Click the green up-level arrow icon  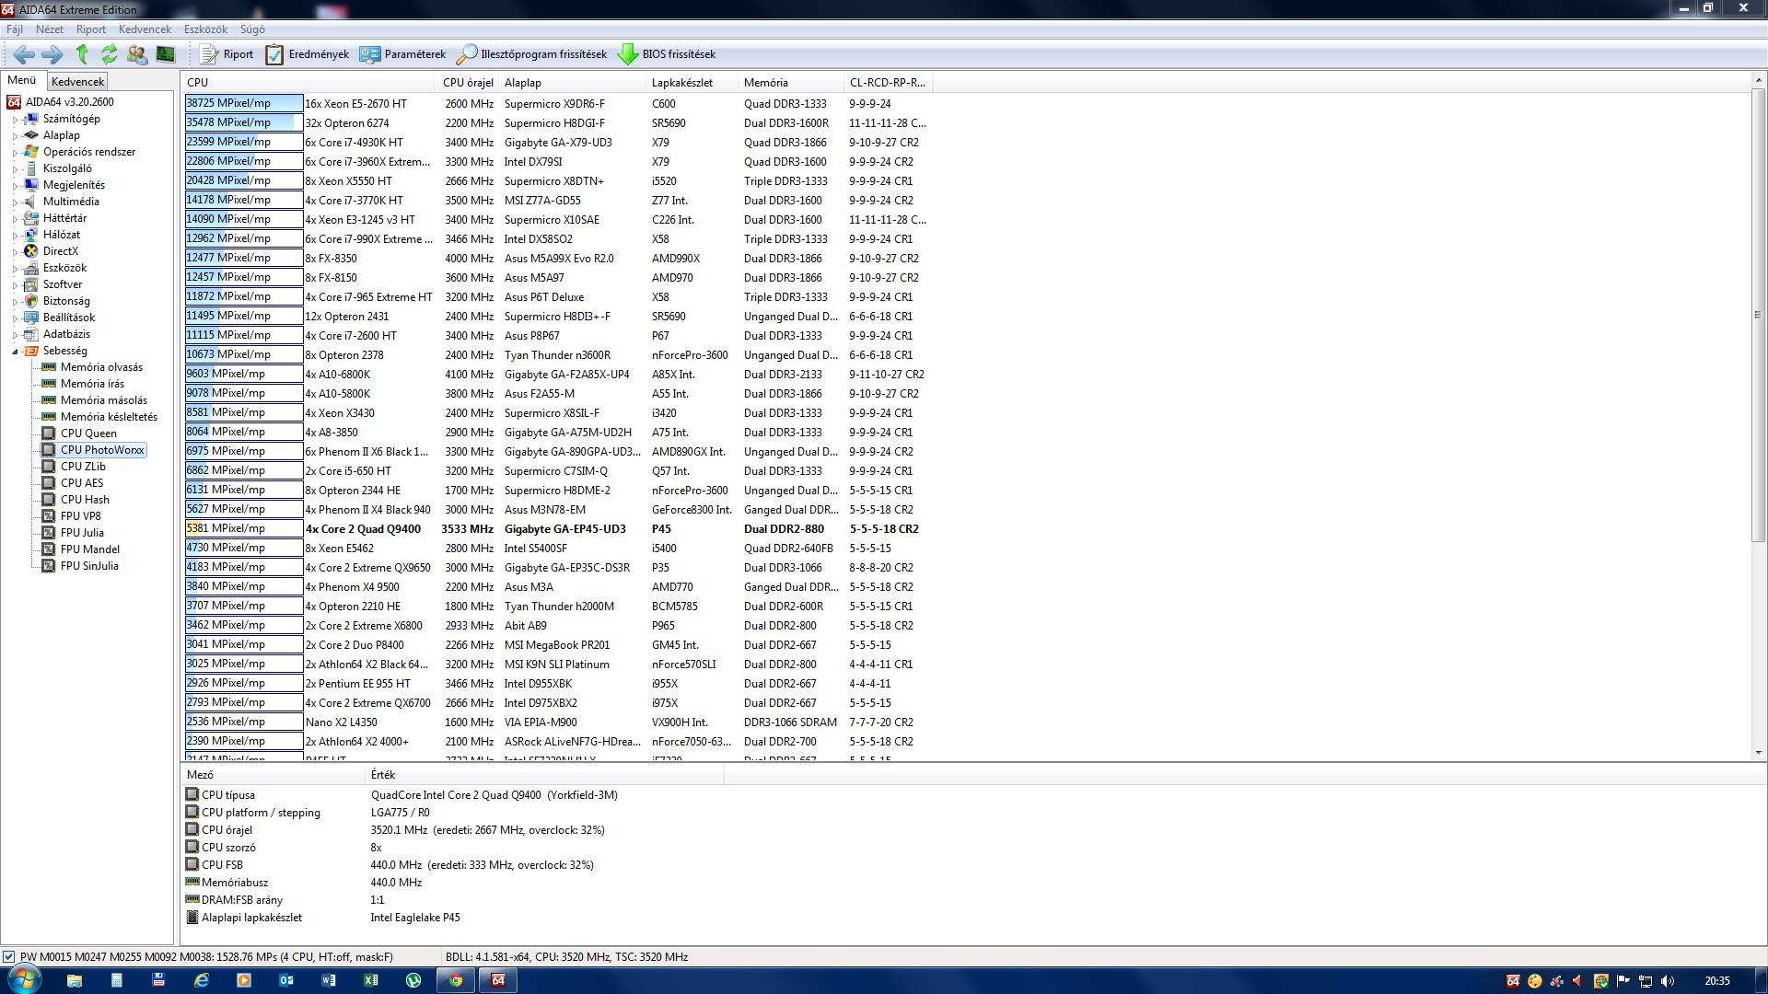(x=82, y=54)
